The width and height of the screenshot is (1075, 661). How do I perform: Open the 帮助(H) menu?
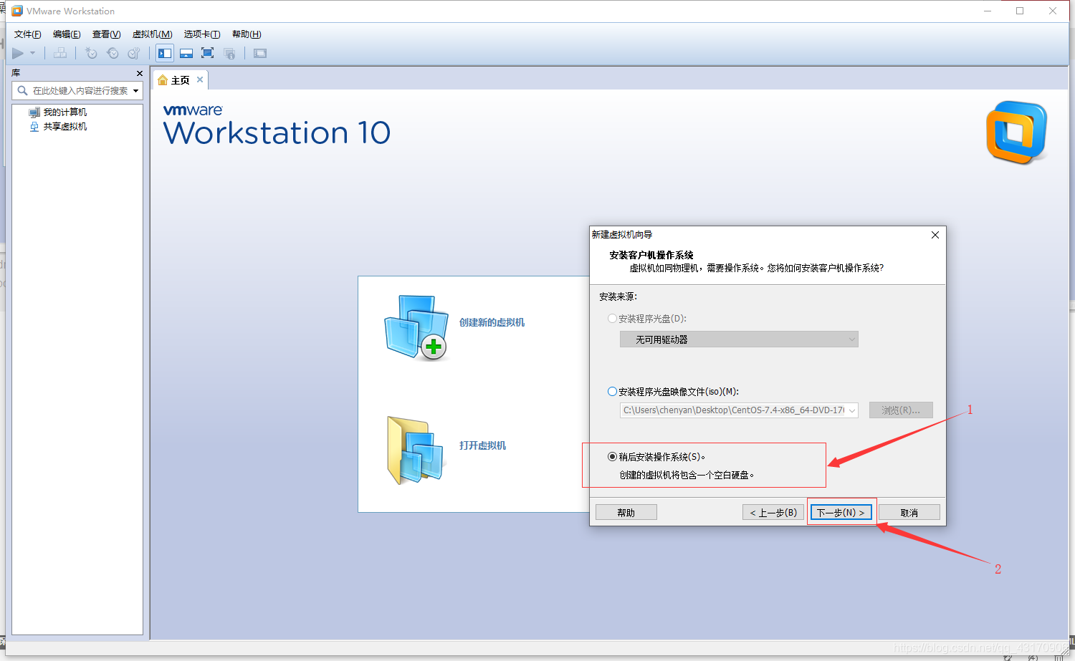click(x=247, y=34)
